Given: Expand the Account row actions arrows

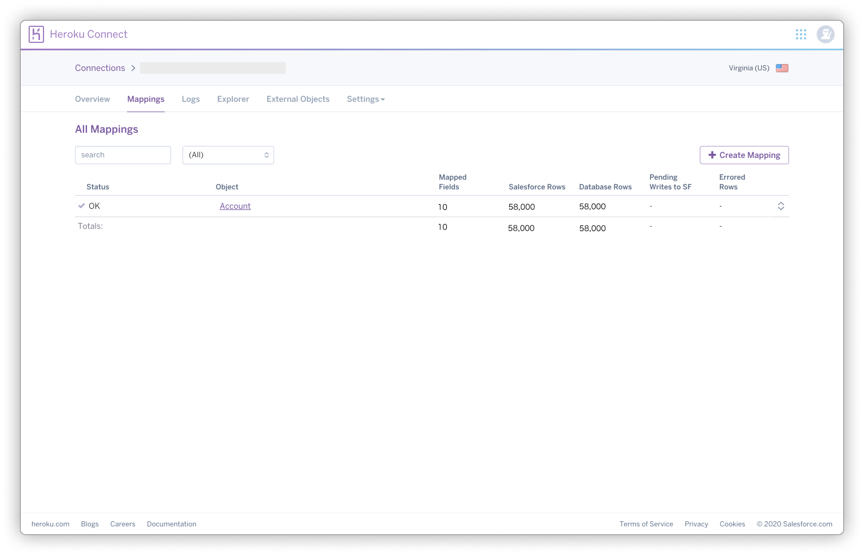Looking at the screenshot, I should coord(781,206).
